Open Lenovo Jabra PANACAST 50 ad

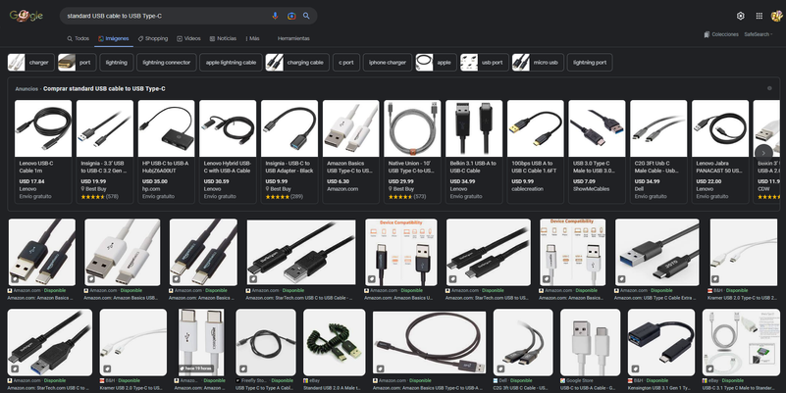point(720,152)
